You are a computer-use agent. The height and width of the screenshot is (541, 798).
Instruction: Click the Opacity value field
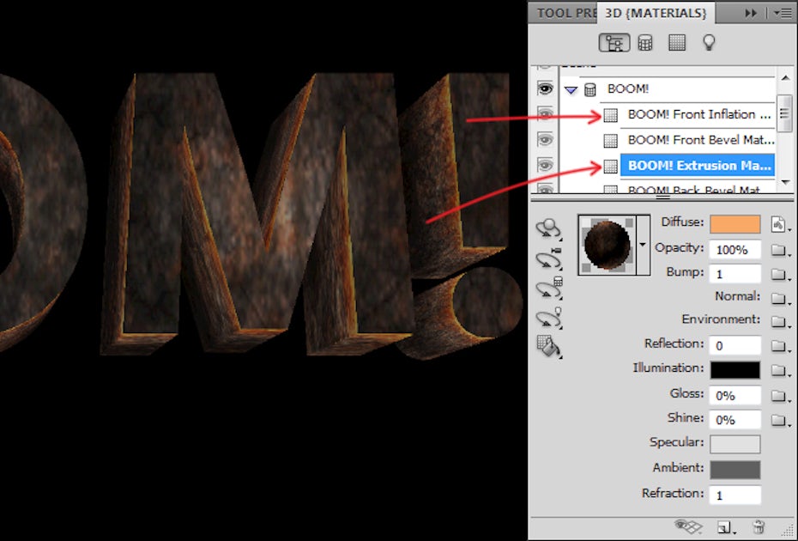point(735,249)
